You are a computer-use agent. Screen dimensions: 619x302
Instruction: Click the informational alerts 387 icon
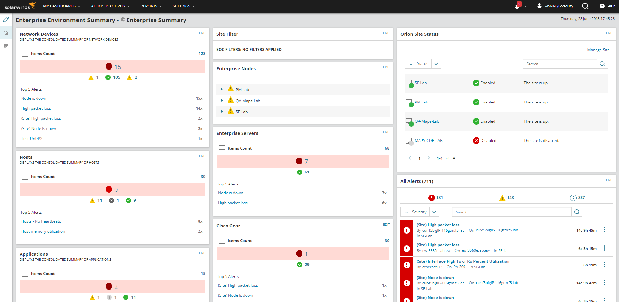coord(573,198)
